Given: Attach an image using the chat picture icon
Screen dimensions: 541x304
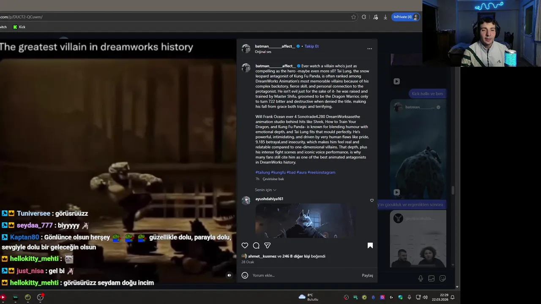Looking at the screenshot, I should point(432,278).
